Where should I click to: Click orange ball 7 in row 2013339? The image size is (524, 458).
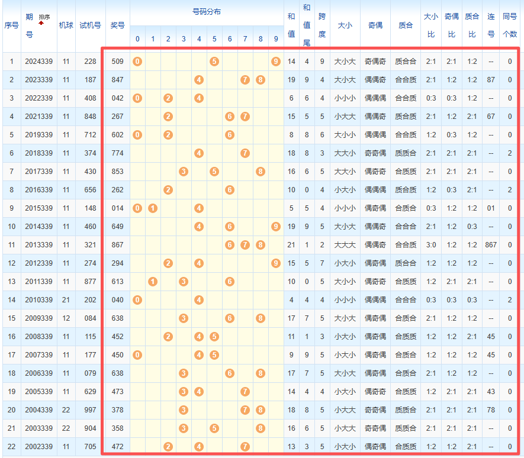[245, 245]
